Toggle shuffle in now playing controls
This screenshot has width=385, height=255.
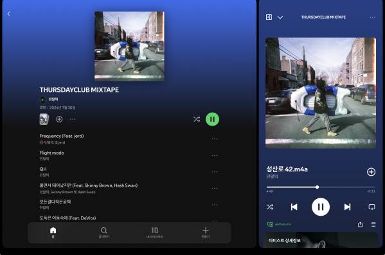click(269, 207)
